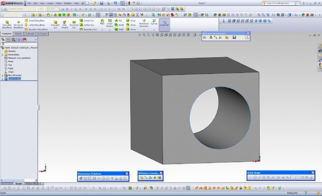The height and width of the screenshot is (196, 322).
Task: Click the New document icon
Action: click(x=88, y=3)
